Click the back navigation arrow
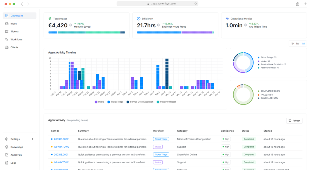Image resolution: width=310 pixels, height=177 pixels. (22, 4)
